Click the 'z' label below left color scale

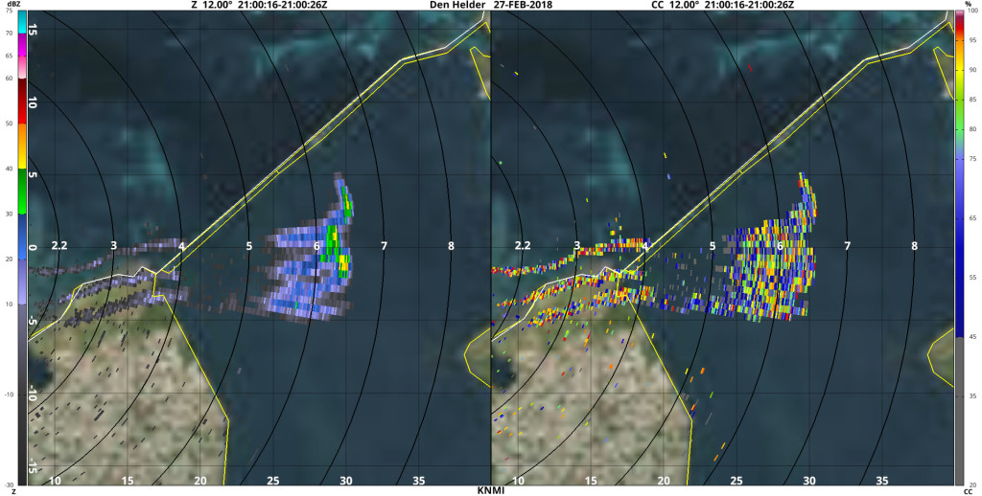pyautogui.click(x=13, y=491)
